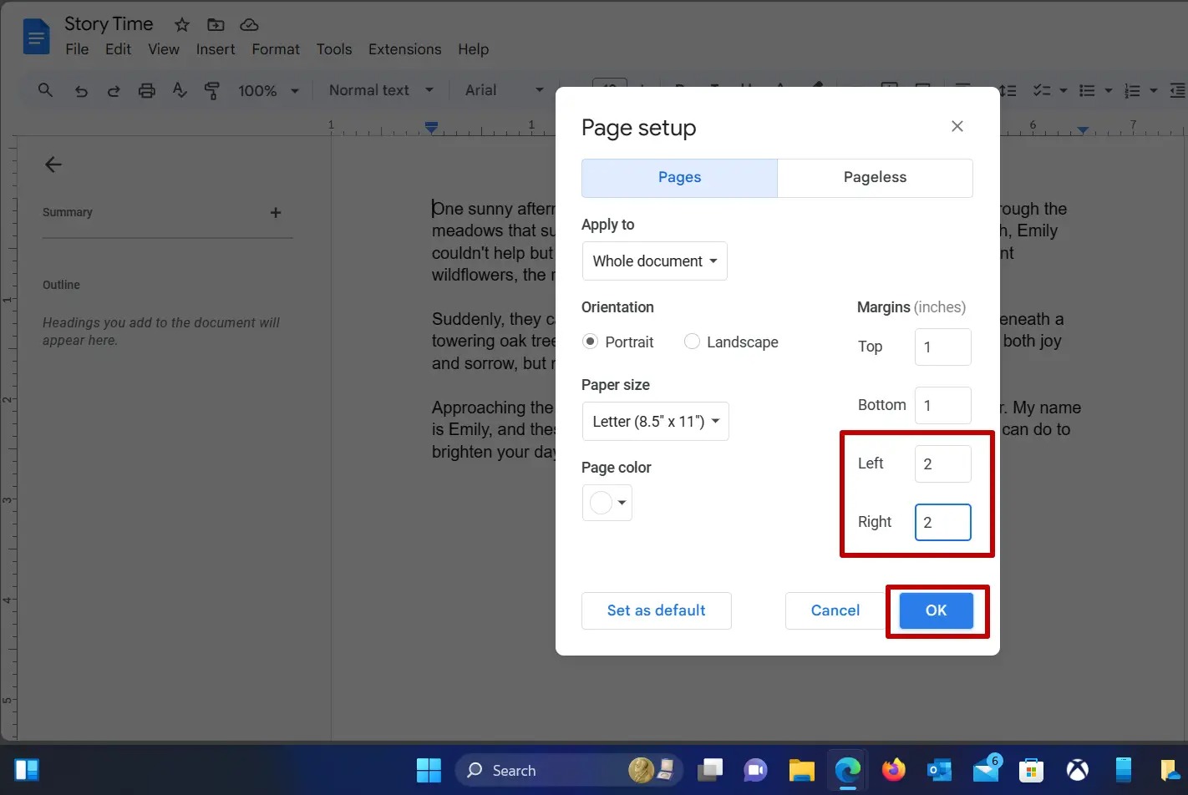The image size is (1188, 795).
Task: Click the Top margin input field
Action: (x=943, y=347)
